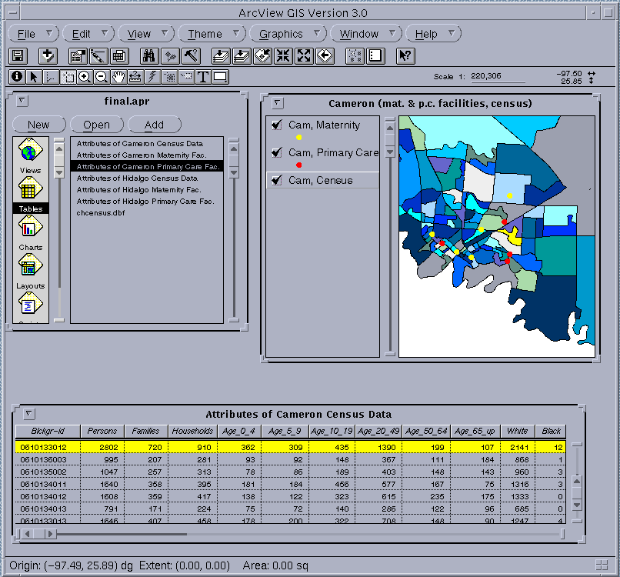Select the Identify tool
This screenshot has width=620, height=577.
click(17, 77)
